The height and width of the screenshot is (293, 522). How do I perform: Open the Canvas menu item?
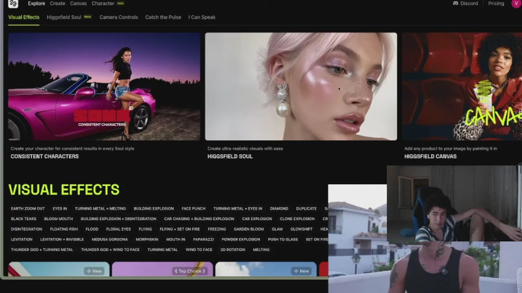78,3
